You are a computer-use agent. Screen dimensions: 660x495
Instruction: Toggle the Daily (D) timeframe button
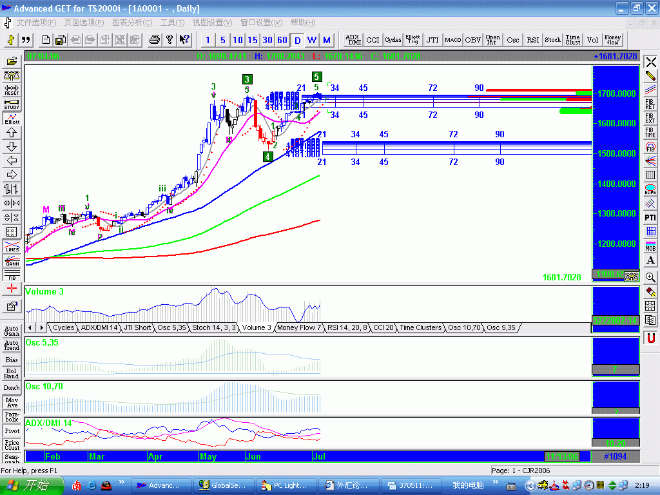(x=297, y=40)
